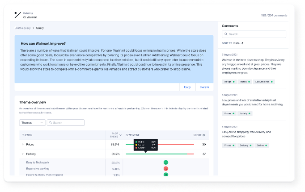Click the Prices percentage value
The image size is (305, 192).
[115, 144]
